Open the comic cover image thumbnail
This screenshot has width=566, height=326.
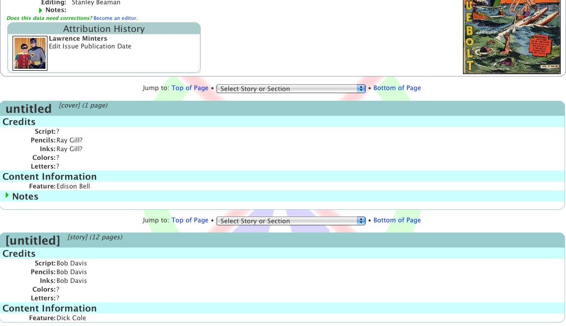(511, 36)
